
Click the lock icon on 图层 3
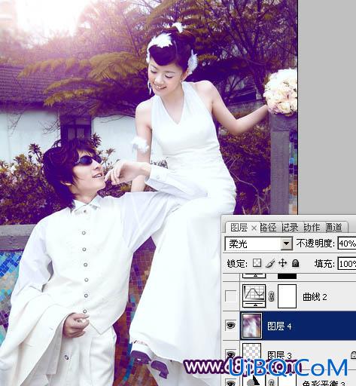click(353, 354)
